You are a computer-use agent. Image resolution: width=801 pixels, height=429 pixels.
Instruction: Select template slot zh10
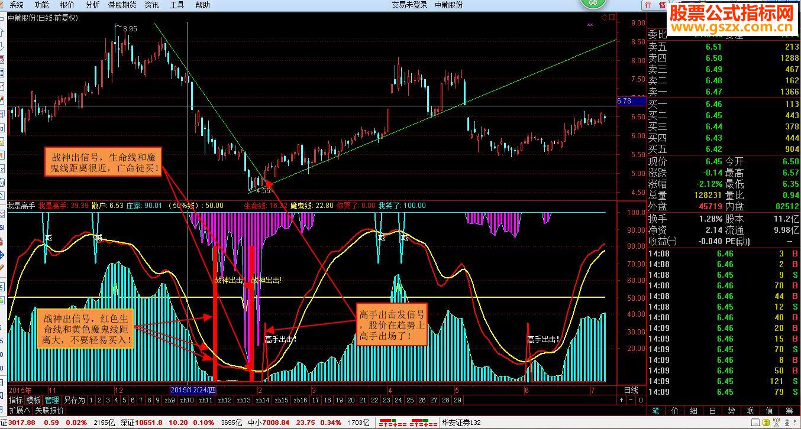click(x=187, y=400)
